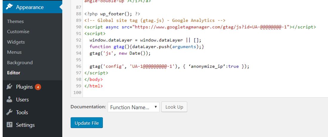Image resolution: width=328 pixels, height=137 pixels.
Task: Click the Plugins plug icon
Action: pyautogui.click(x=10, y=86)
